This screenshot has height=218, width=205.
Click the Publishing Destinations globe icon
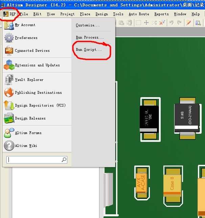coord(9,92)
